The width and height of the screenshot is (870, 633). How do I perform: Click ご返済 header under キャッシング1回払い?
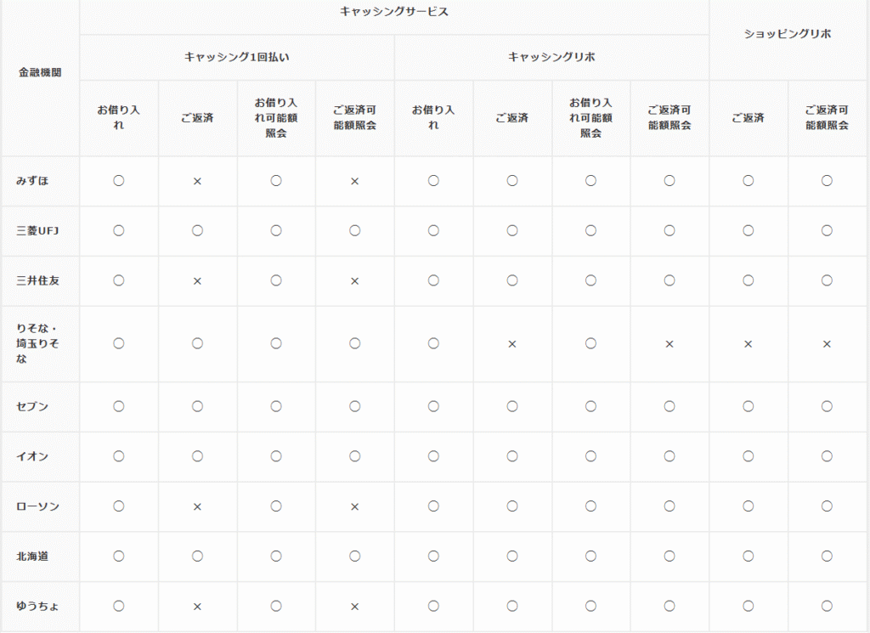(x=197, y=117)
